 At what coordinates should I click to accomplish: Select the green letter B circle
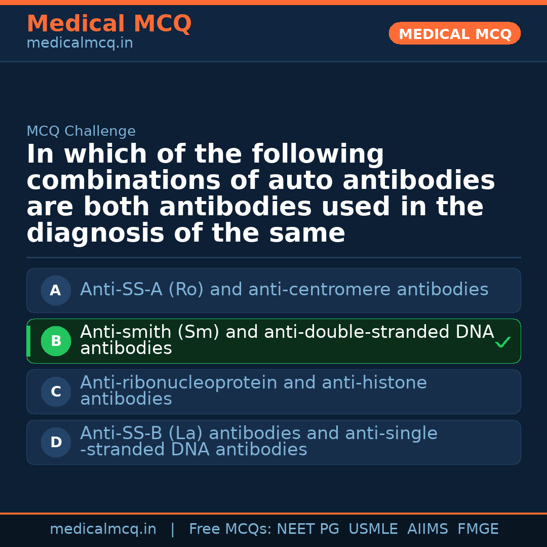tap(56, 341)
